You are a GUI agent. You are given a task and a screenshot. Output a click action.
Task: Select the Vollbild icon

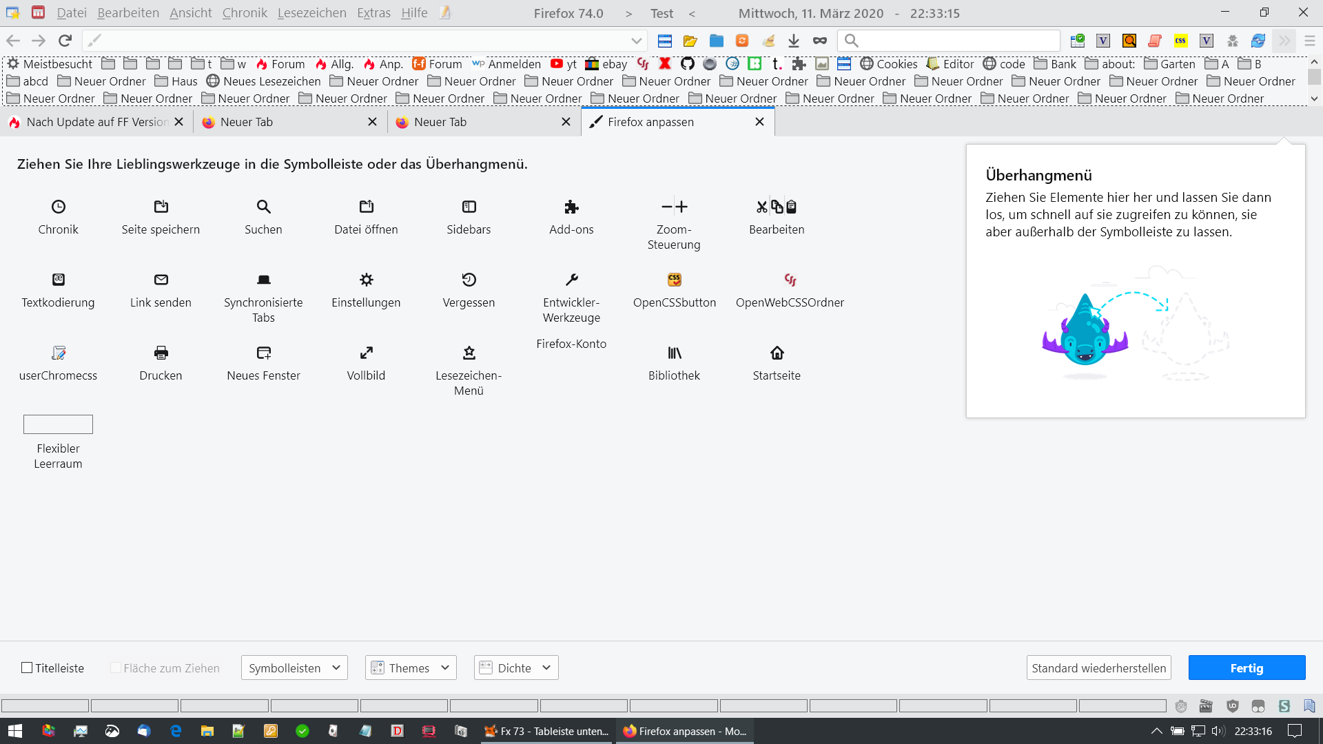point(366,353)
